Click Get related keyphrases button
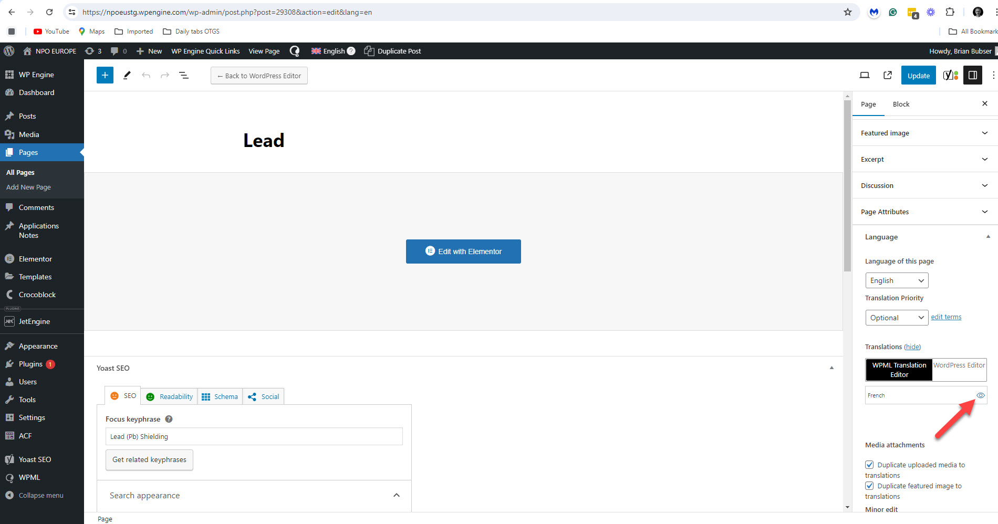The image size is (998, 524). click(149, 460)
